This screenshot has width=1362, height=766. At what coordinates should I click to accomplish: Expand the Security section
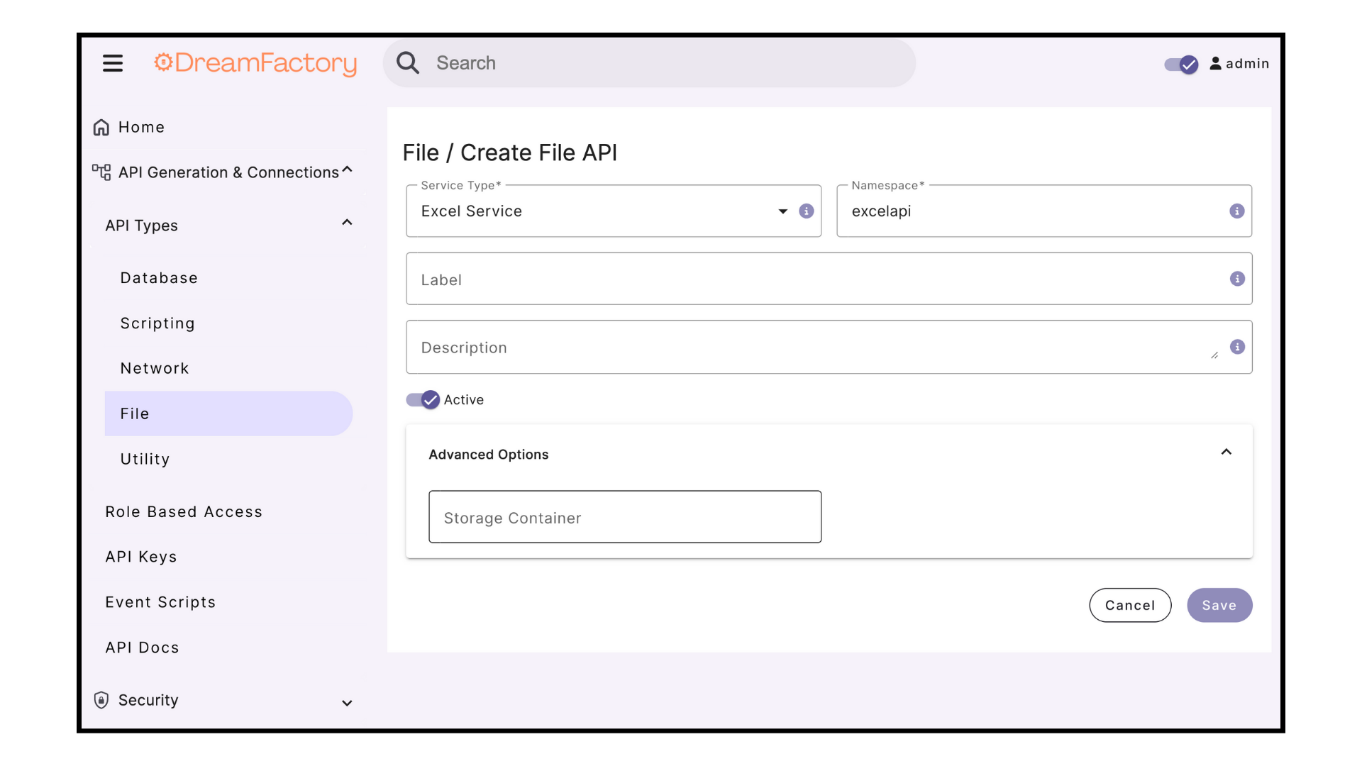tap(347, 703)
